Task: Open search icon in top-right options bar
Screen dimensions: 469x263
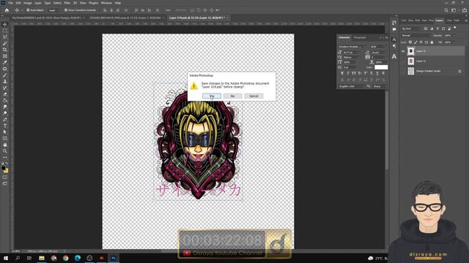Action: pos(446,10)
